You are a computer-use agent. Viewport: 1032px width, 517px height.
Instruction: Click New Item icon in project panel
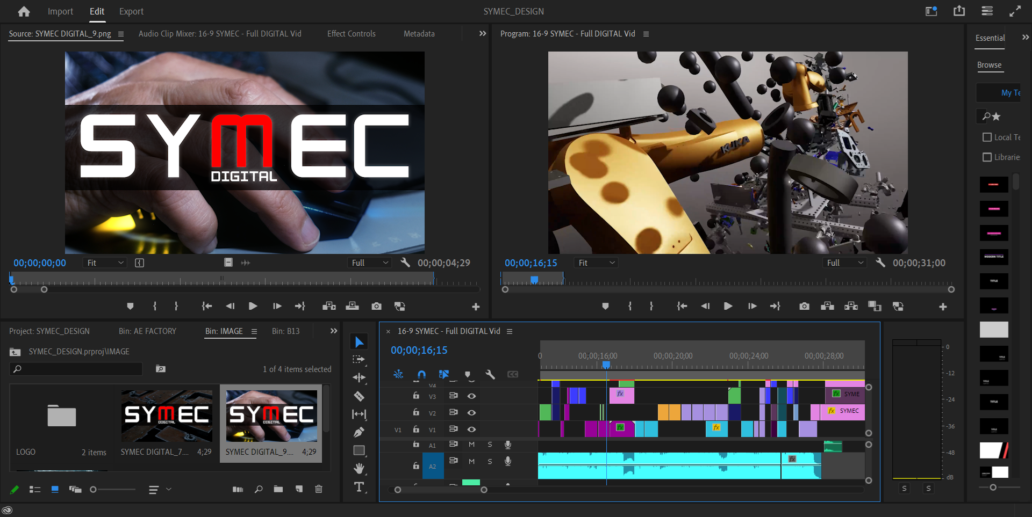[x=299, y=489]
